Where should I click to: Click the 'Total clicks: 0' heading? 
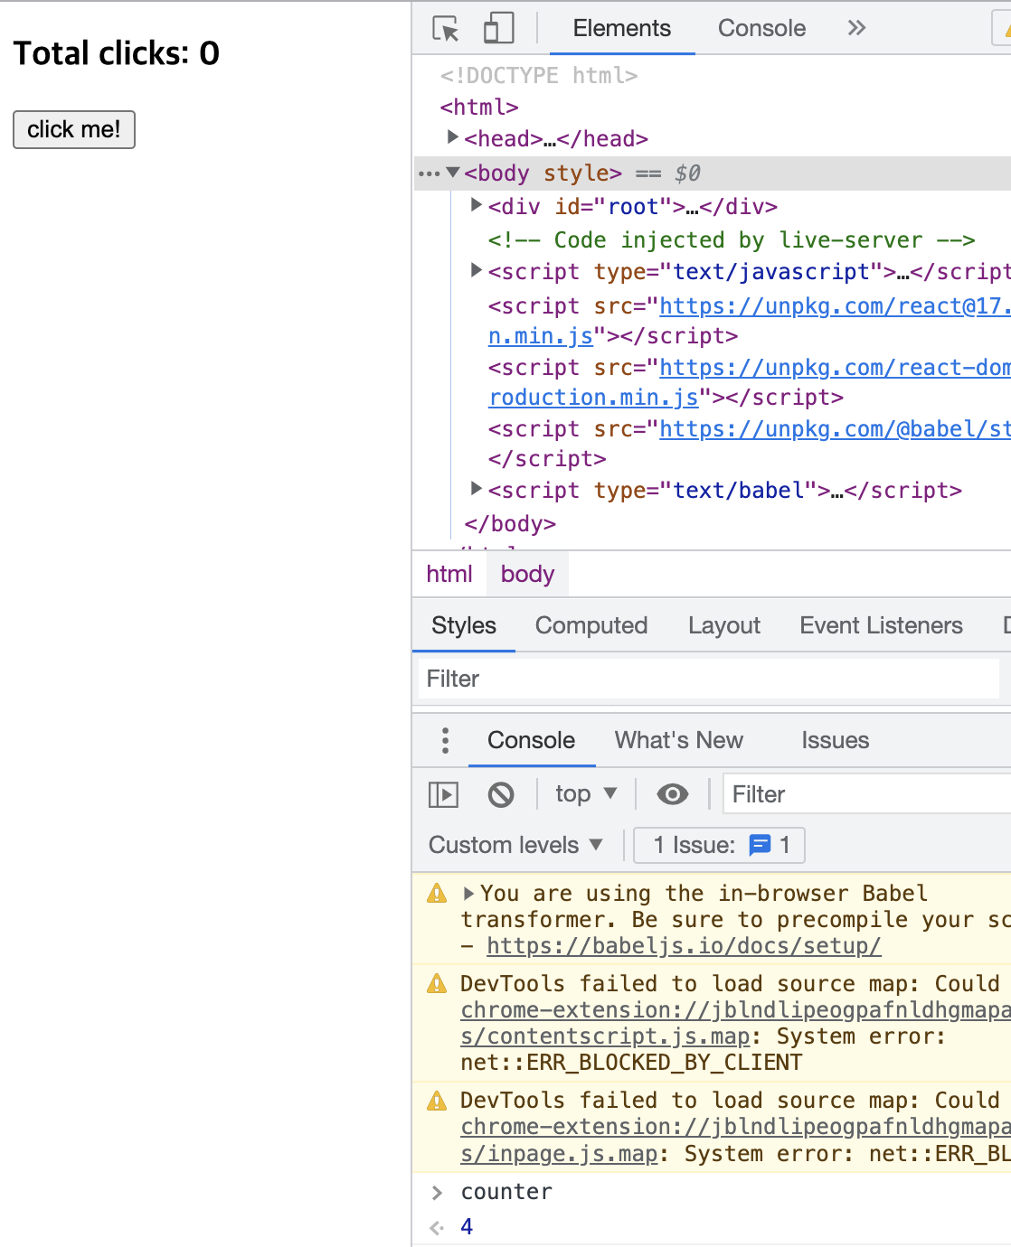pos(117,53)
